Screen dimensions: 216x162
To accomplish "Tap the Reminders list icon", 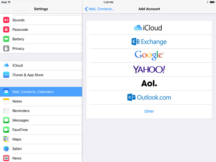I will tap(6, 111).
